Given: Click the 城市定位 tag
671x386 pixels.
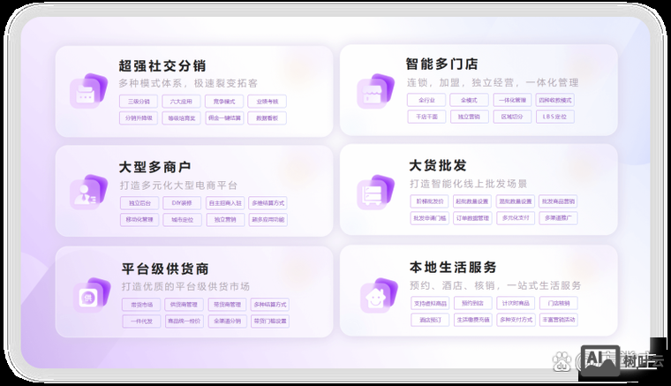Looking at the screenshot, I should (182, 220).
